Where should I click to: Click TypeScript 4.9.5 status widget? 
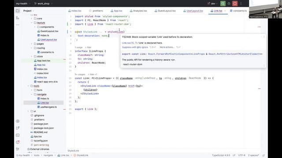pyautogui.click(x=221, y=155)
